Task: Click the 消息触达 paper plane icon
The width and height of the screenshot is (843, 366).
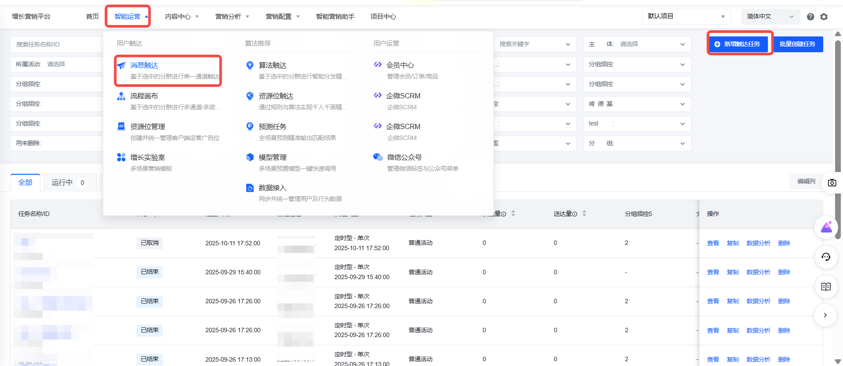Action: 121,65
